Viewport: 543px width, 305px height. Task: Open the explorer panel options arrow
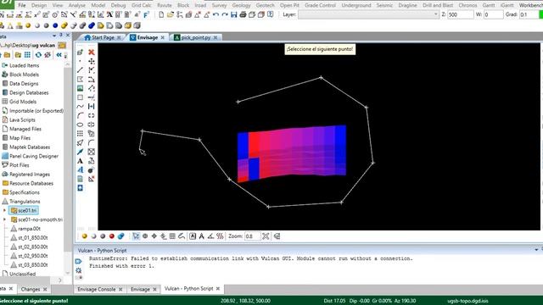[54, 36]
